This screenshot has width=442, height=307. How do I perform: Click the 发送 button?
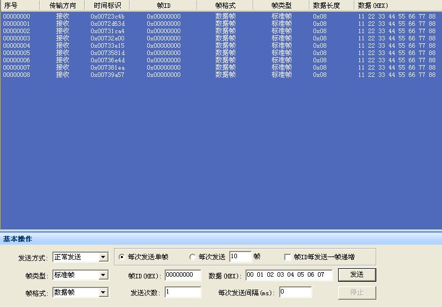(357, 274)
